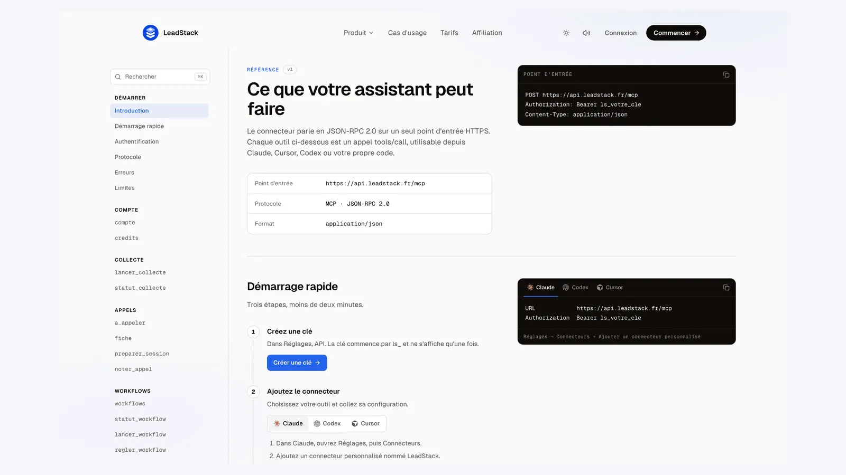Click the search magnifier icon
This screenshot has width=846, height=475.
[x=118, y=77]
